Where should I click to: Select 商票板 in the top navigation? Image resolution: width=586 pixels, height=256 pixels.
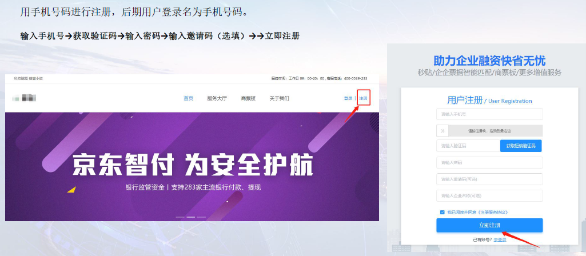pos(248,98)
